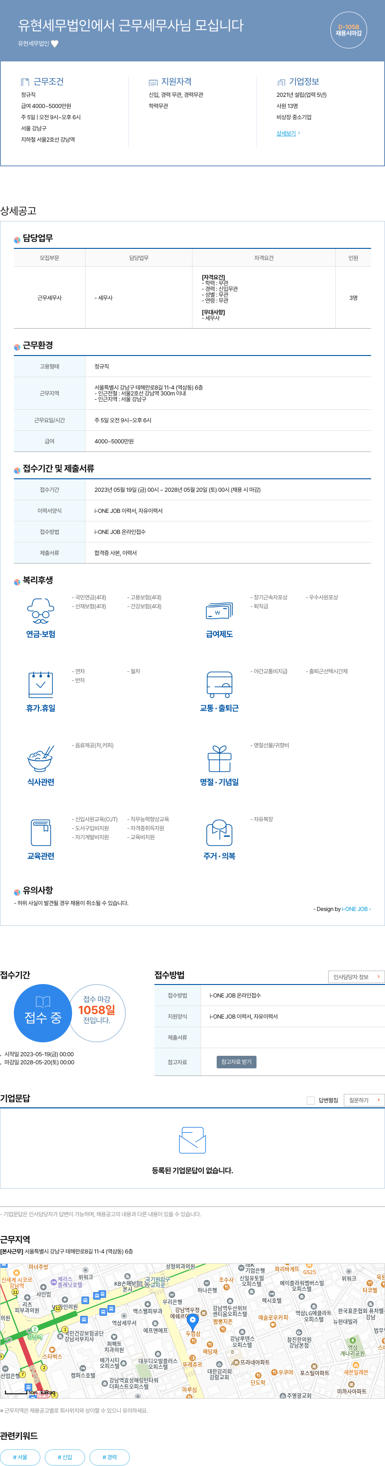Select the # 서울 keyword tag

pos(20,1457)
